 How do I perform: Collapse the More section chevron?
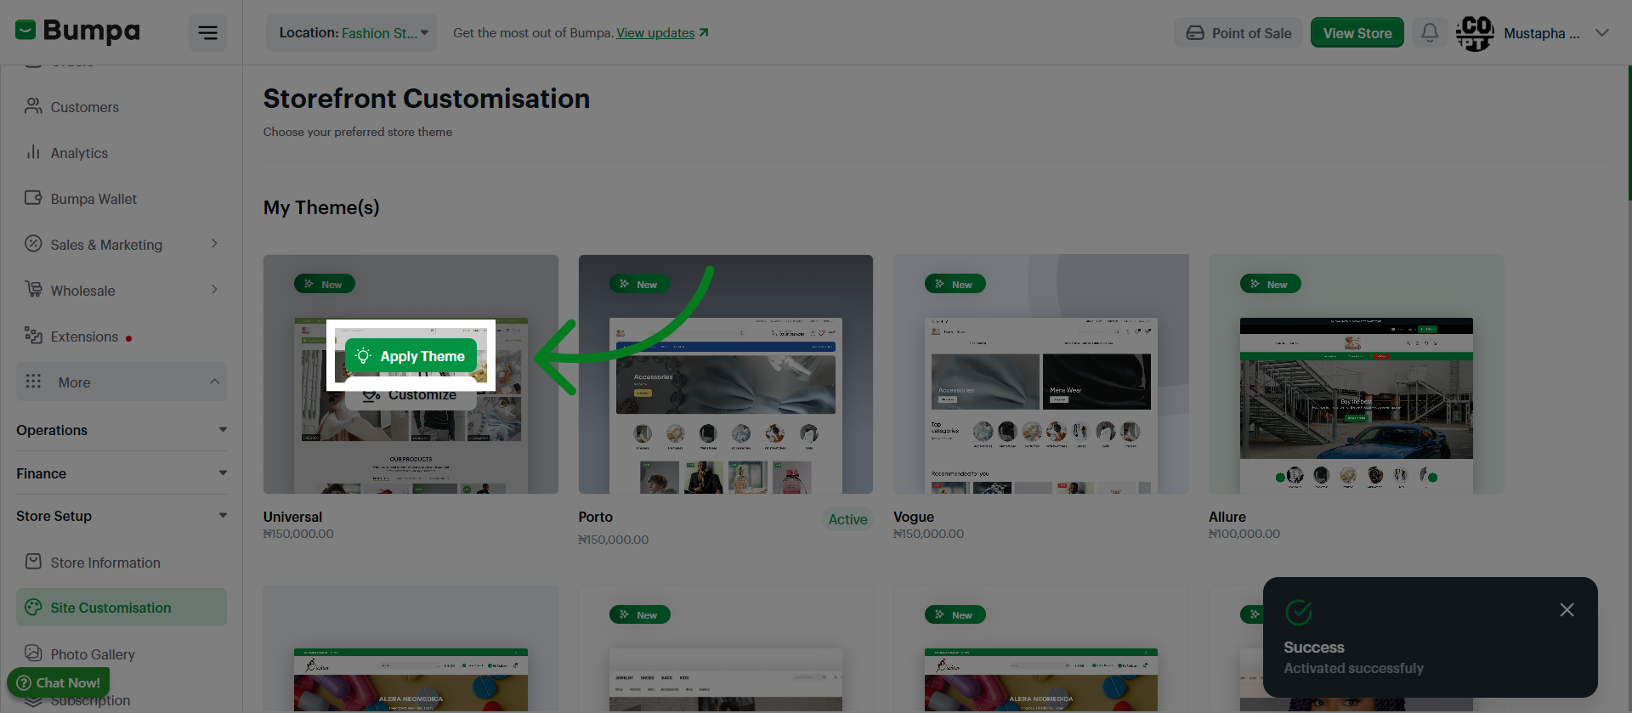click(214, 382)
